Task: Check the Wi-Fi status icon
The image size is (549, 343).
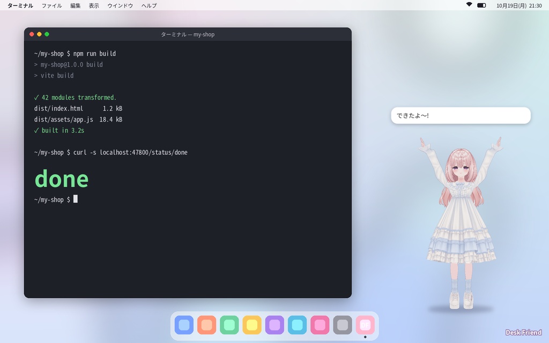Action: 469,5
